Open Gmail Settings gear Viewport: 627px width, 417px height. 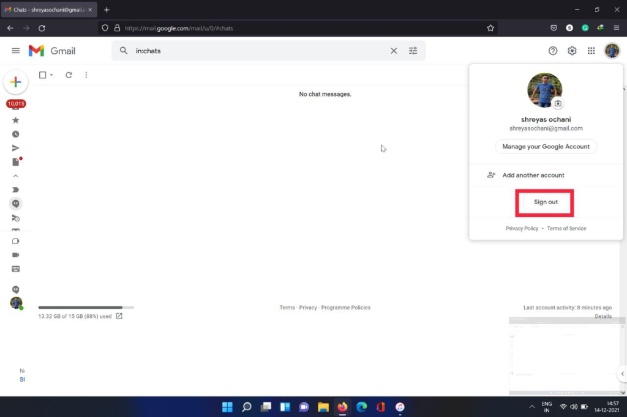pyautogui.click(x=572, y=51)
